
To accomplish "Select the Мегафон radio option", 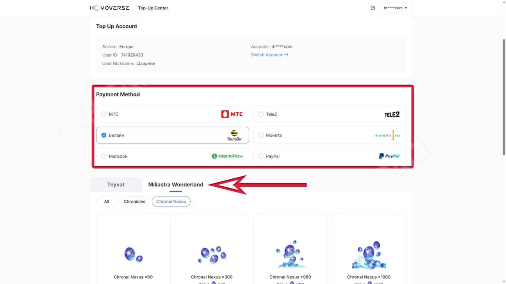I will point(104,156).
